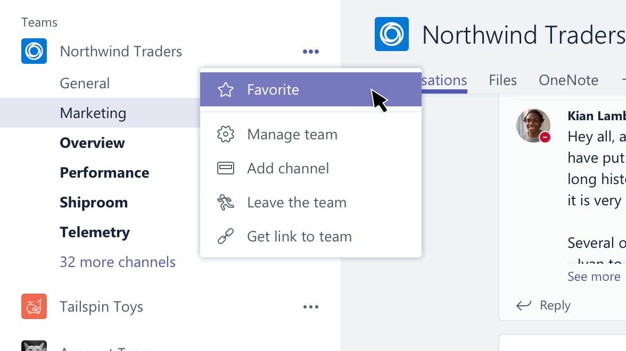Click See more to expand message

click(x=594, y=277)
